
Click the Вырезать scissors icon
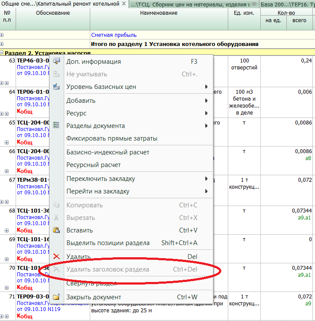tap(56, 218)
